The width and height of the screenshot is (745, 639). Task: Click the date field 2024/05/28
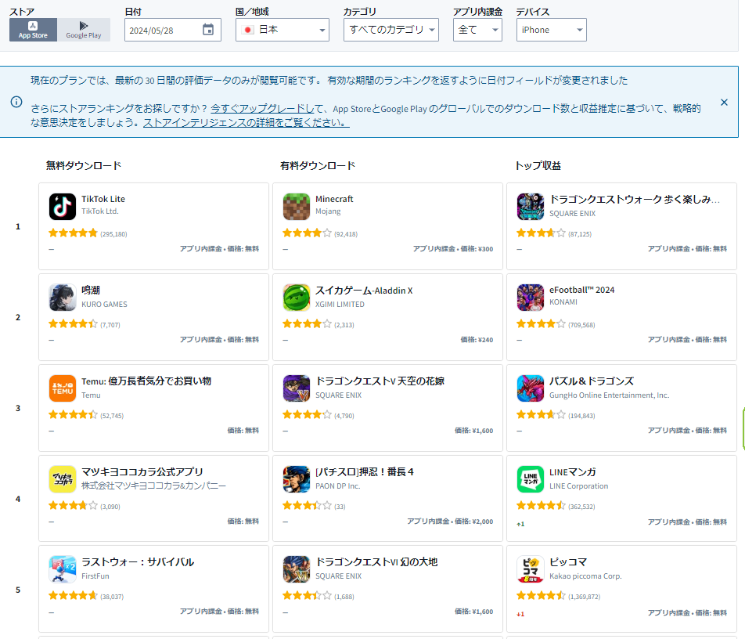pyautogui.click(x=173, y=30)
